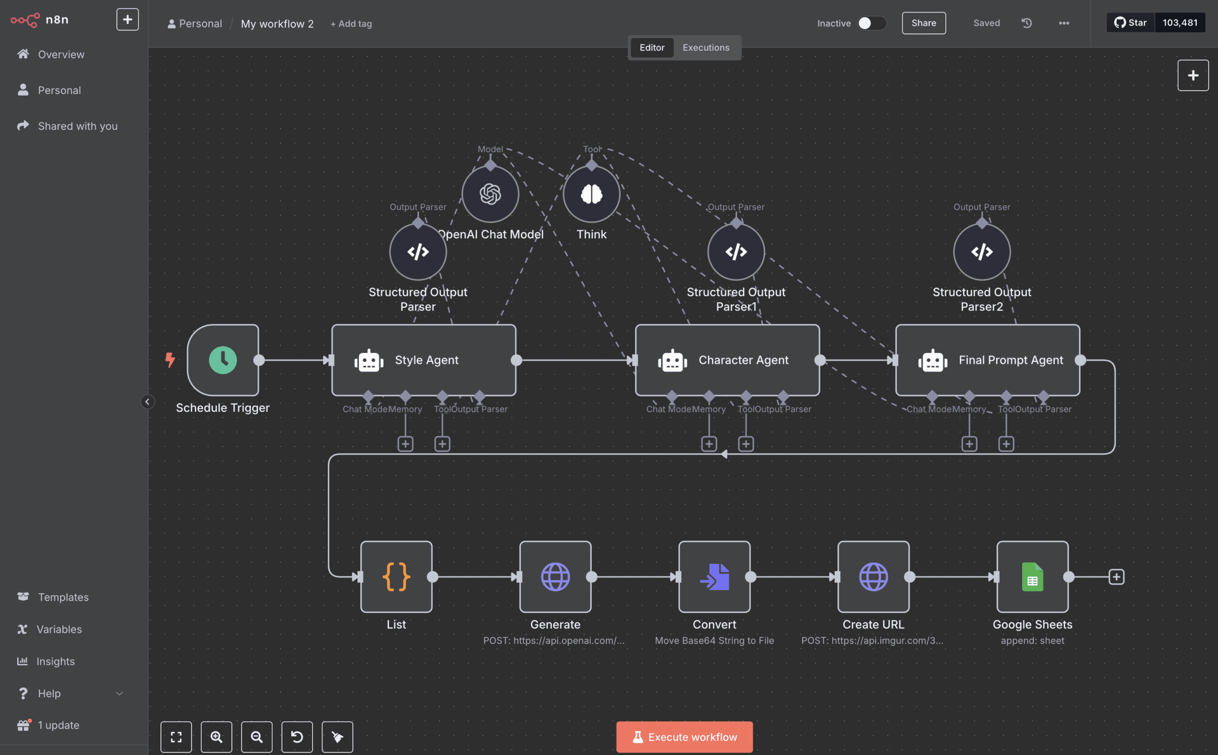1218x755 pixels.
Task: Switch to the Executions tab
Action: tap(706, 48)
